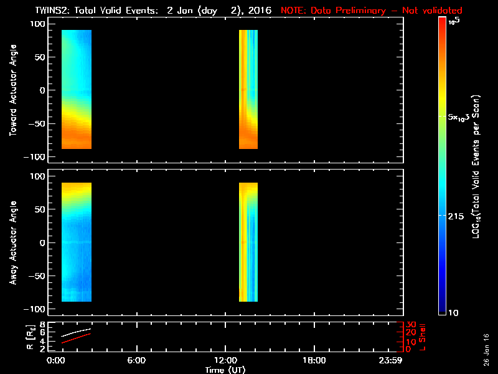The image size is (498, 374).
Task: Pick the 0 tick on Away Actuator axis
Action: (42, 242)
